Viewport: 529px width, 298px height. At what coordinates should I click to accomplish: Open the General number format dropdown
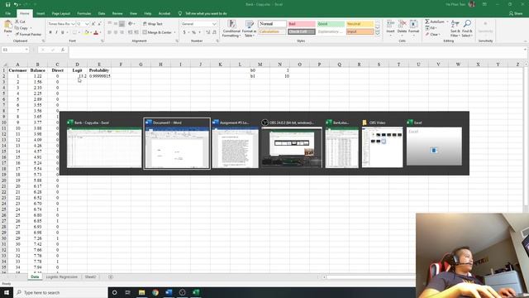(x=215, y=24)
